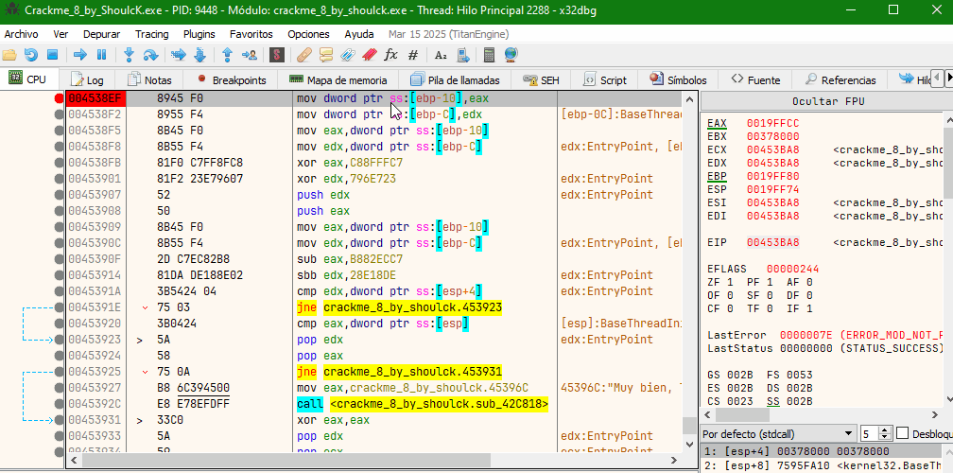
Task: Open the Favoritos menu
Action: pos(251,34)
